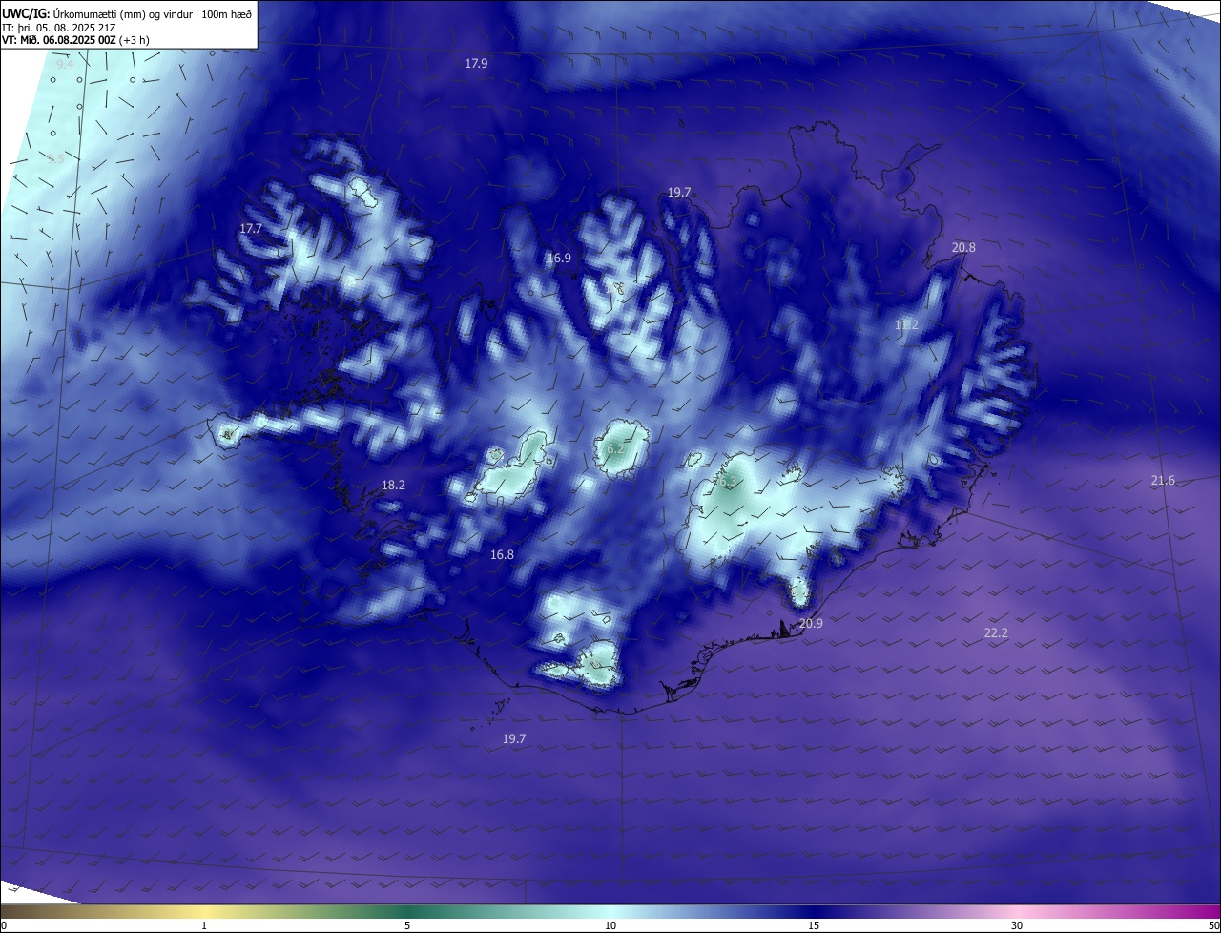1221x933 pixels.
Task: Click the title "Úrkomumætti (mm) og vindur í 100m hæð"
Action: (x=153, y=13)
